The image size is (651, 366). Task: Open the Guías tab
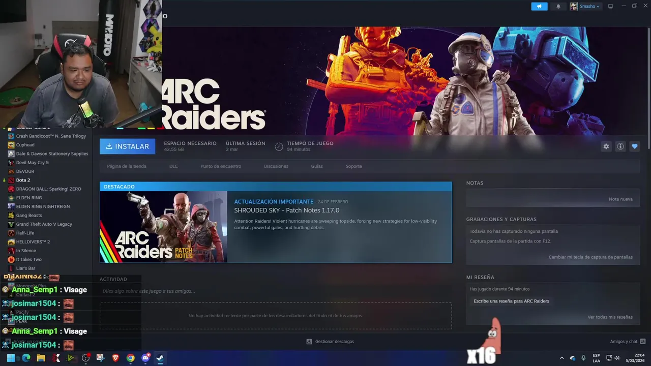(317, 166)
